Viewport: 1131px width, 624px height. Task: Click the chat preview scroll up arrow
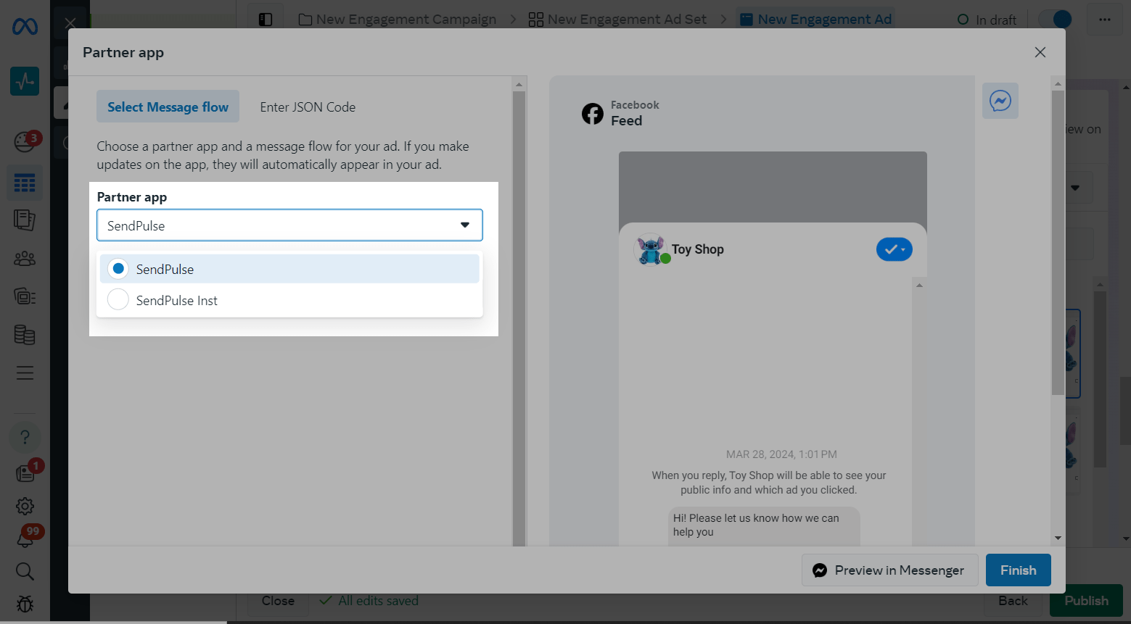(x=919, y=286)
